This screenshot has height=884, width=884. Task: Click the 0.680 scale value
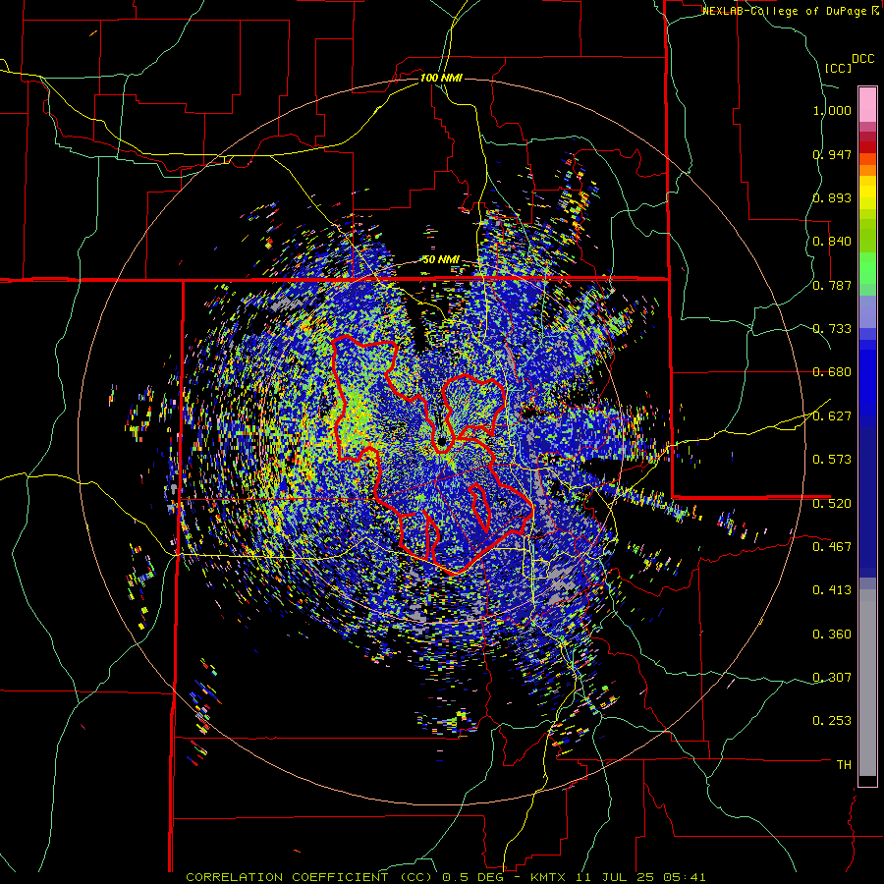(832, 372)
